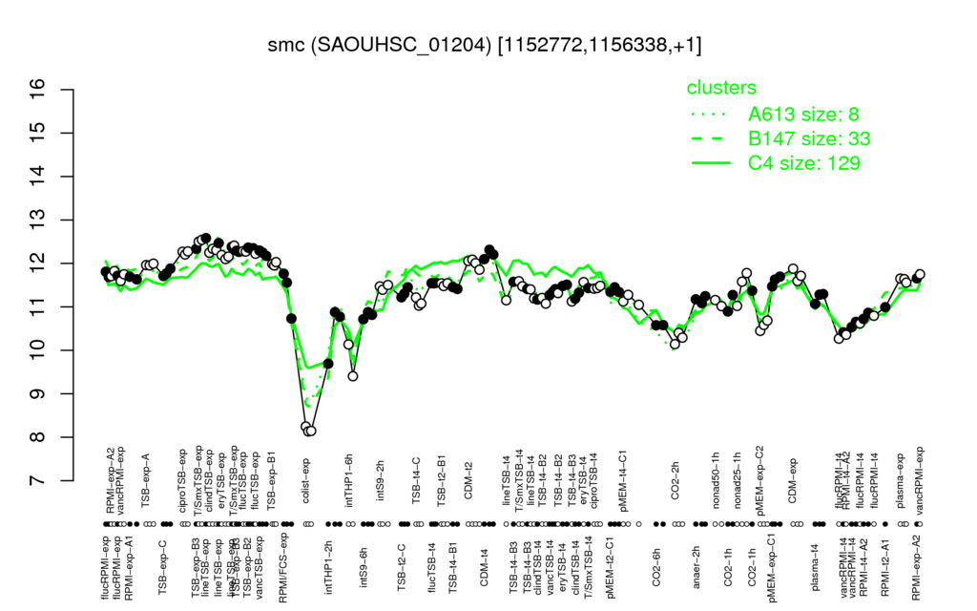Screen dimensions: 977x611
Task: Click the highest data point near 12.6
Action: (206, 238)
